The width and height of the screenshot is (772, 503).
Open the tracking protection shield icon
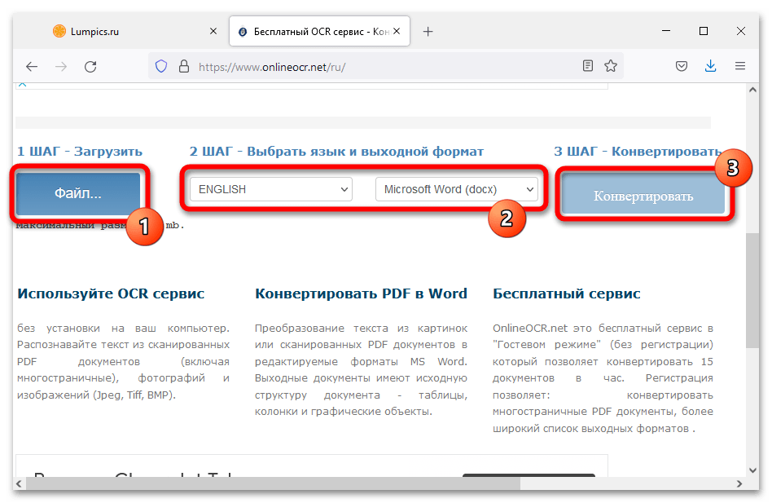coord(161,67)
